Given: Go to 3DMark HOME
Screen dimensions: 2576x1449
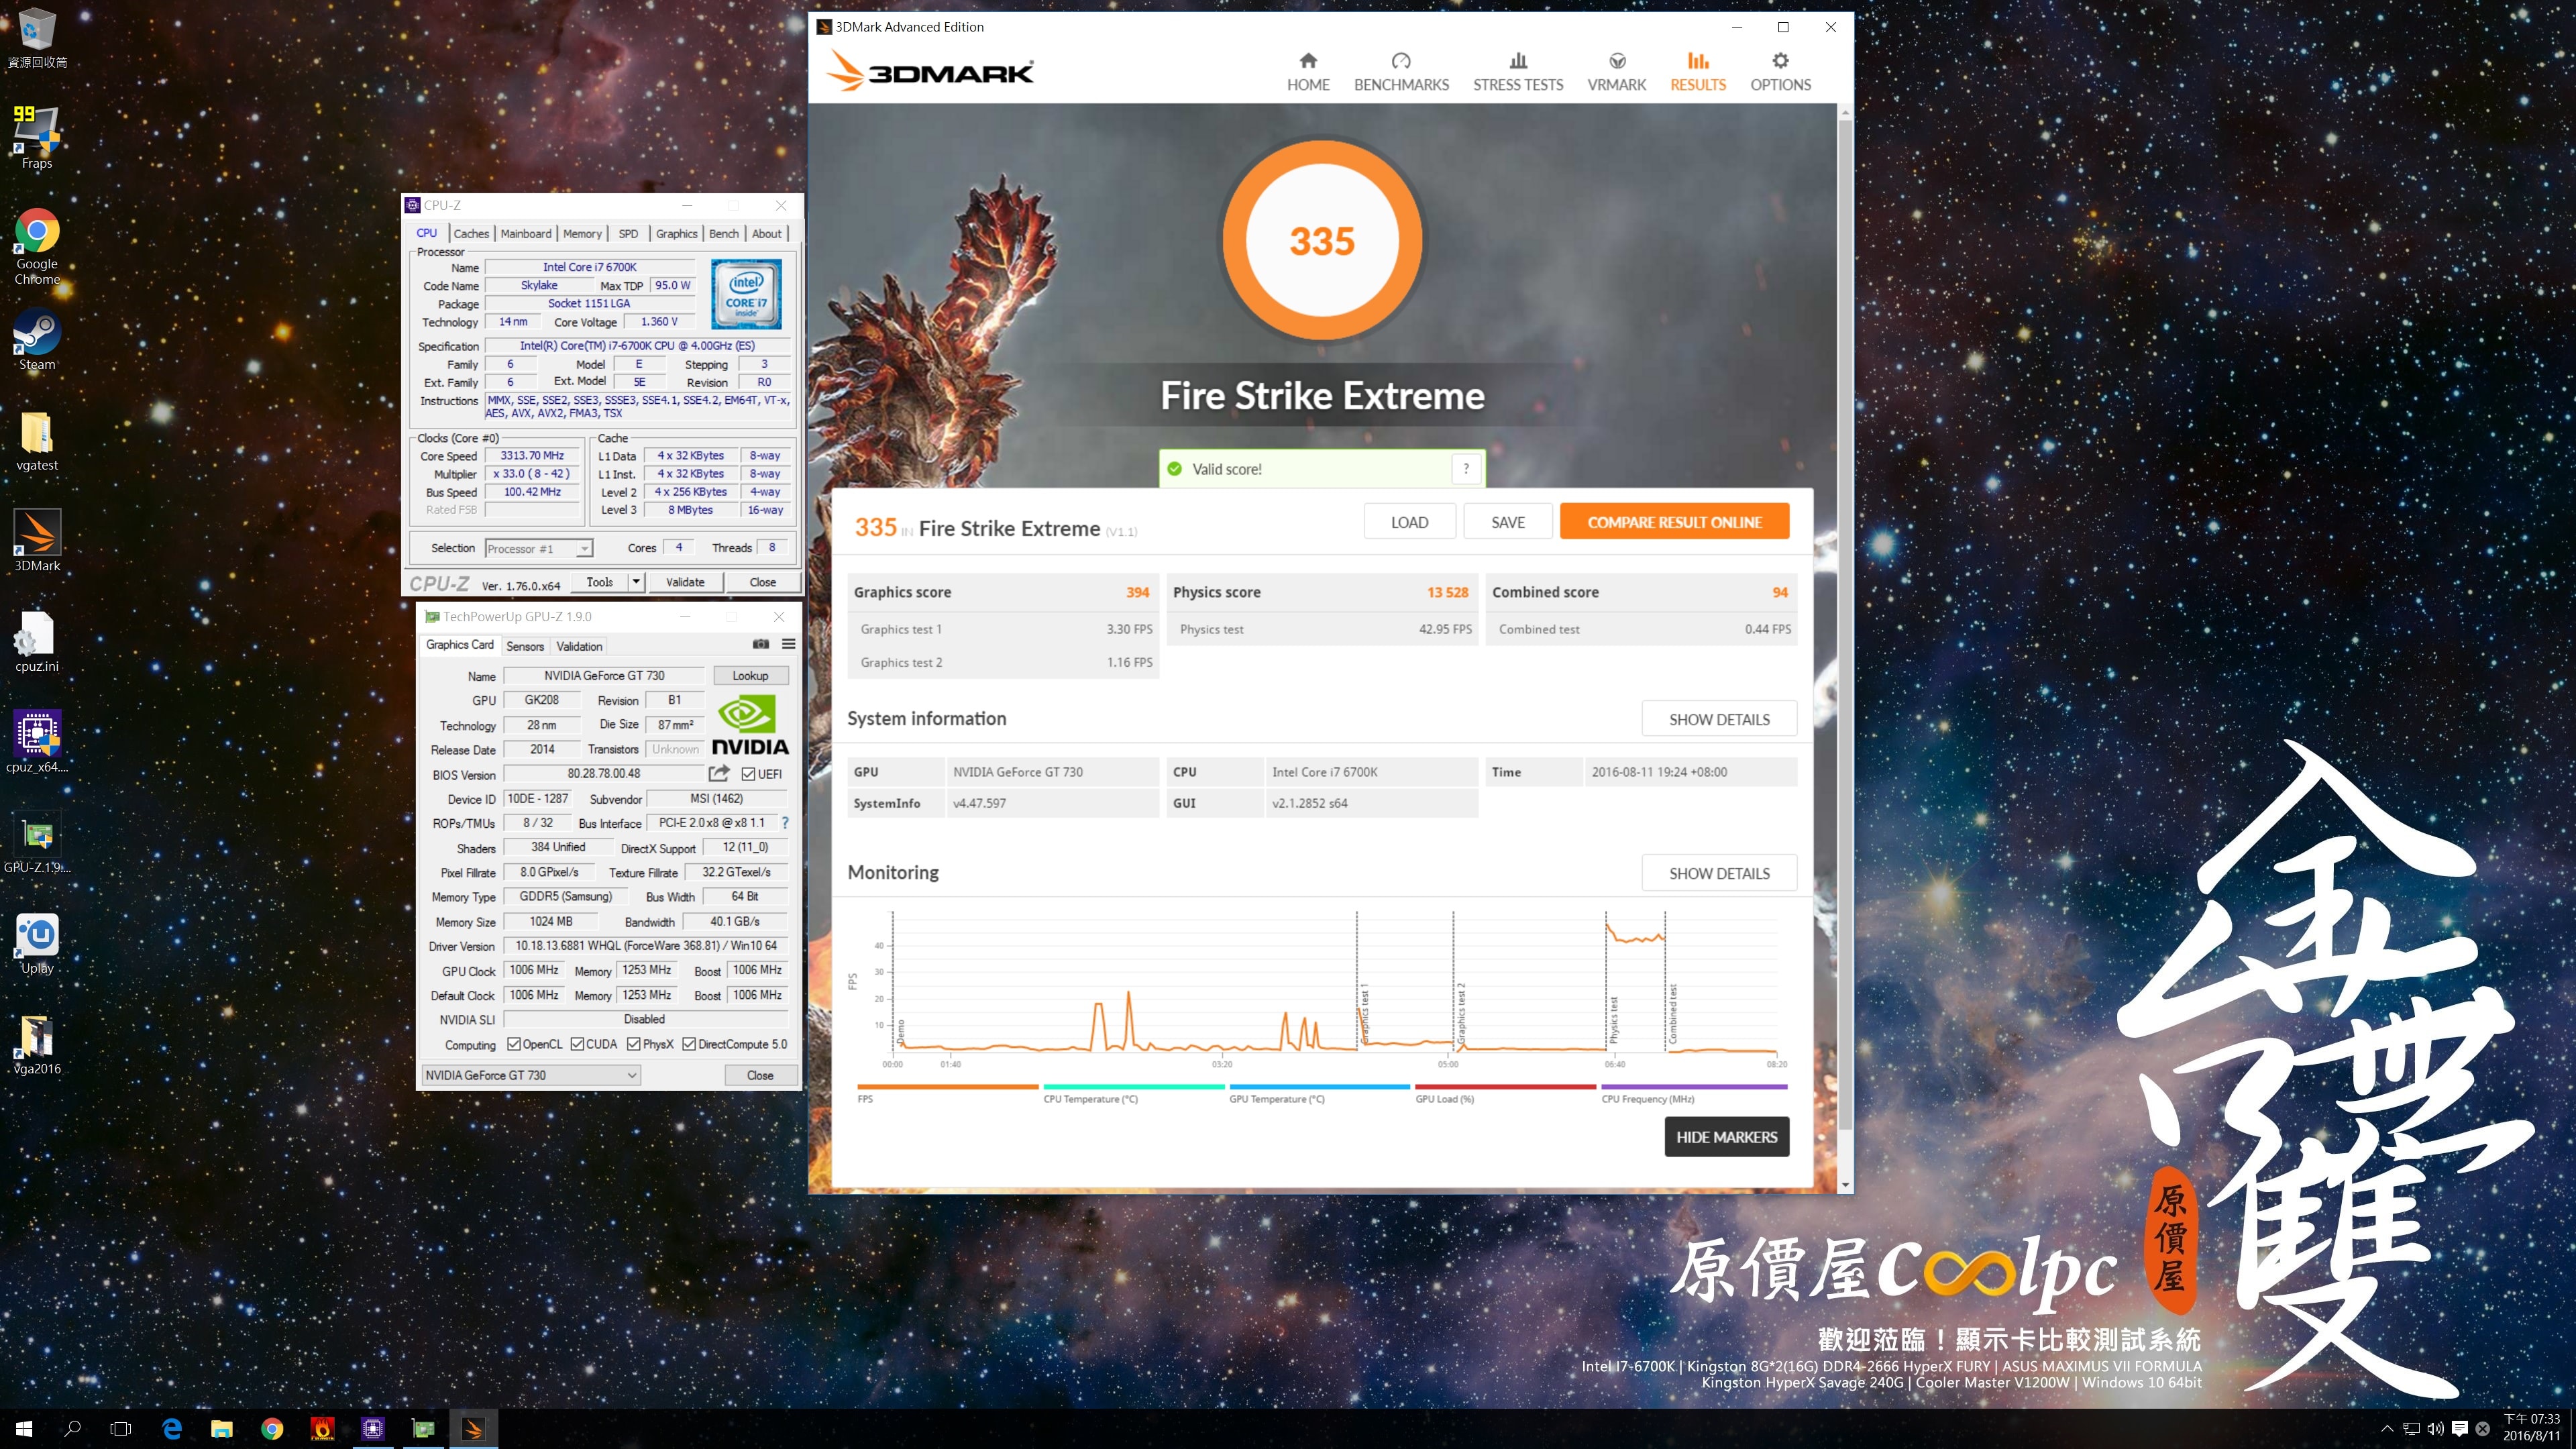Looking at the screenshot, I should tap(1308, 72).
